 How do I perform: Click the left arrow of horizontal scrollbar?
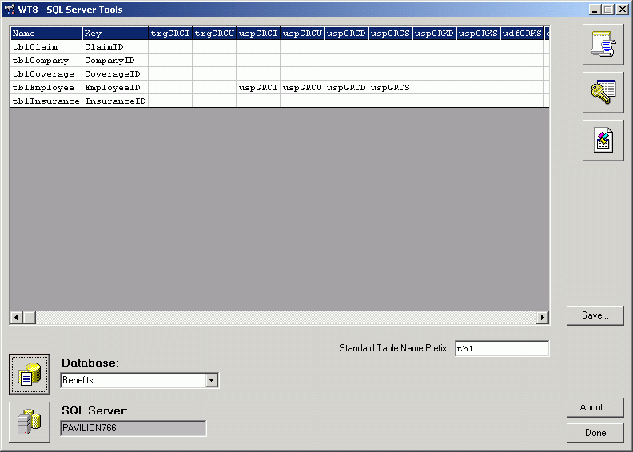click(x=16, y=318)
